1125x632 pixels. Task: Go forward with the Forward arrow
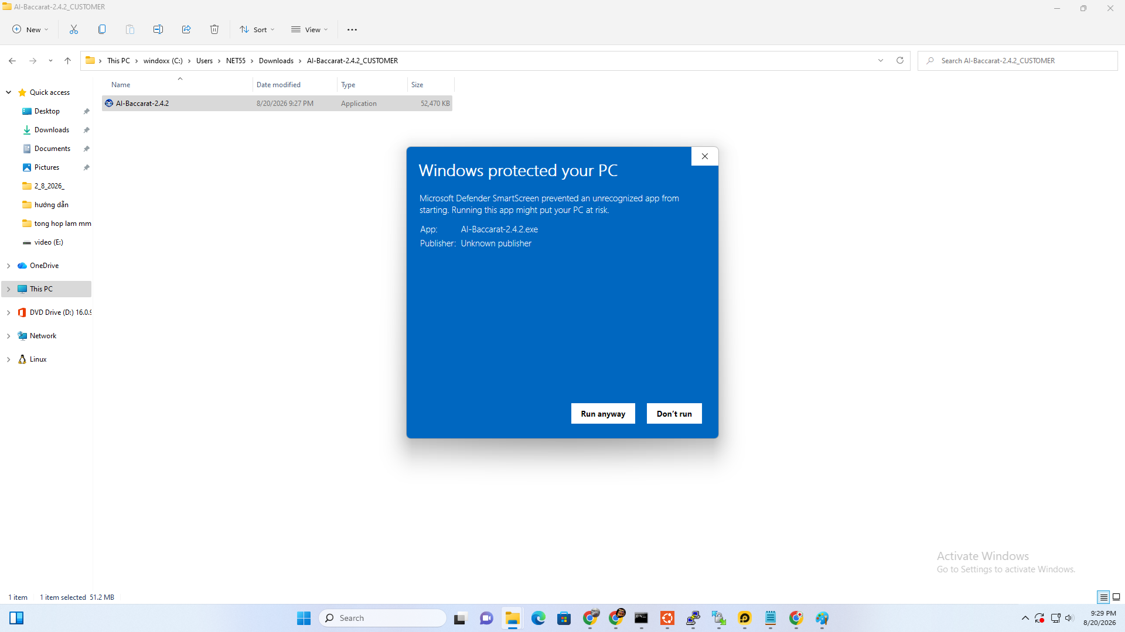(x=33, y=61)
